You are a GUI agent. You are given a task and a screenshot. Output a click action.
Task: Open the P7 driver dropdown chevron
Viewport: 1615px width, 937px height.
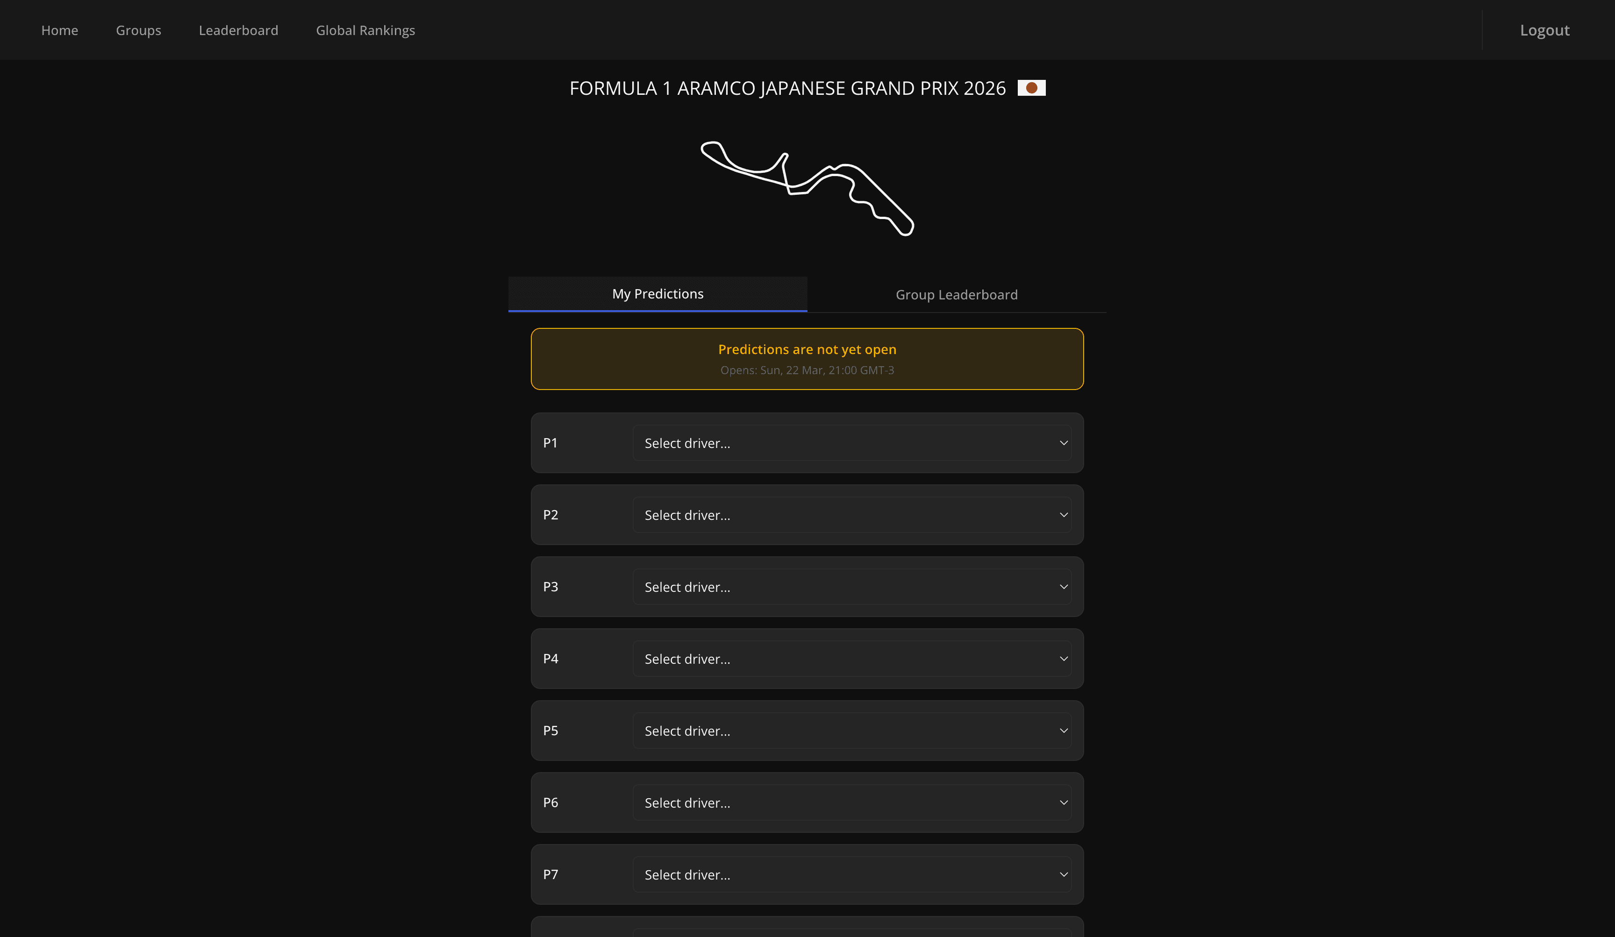[x=1063, y=874]
